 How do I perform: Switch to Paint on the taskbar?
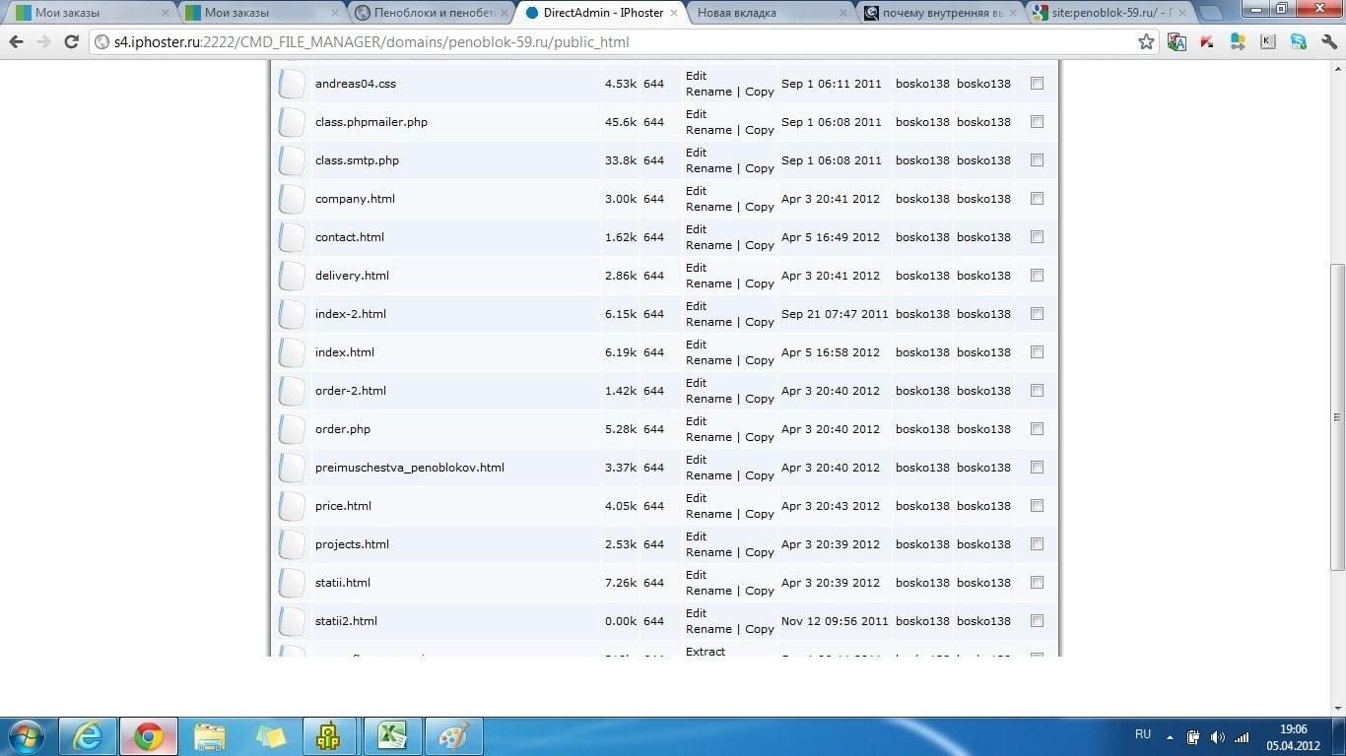click(x=454, y=736)
